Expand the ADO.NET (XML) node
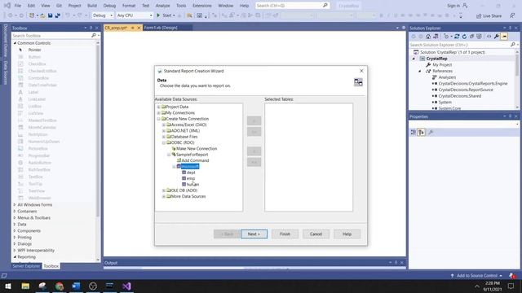 coord(164,131)
